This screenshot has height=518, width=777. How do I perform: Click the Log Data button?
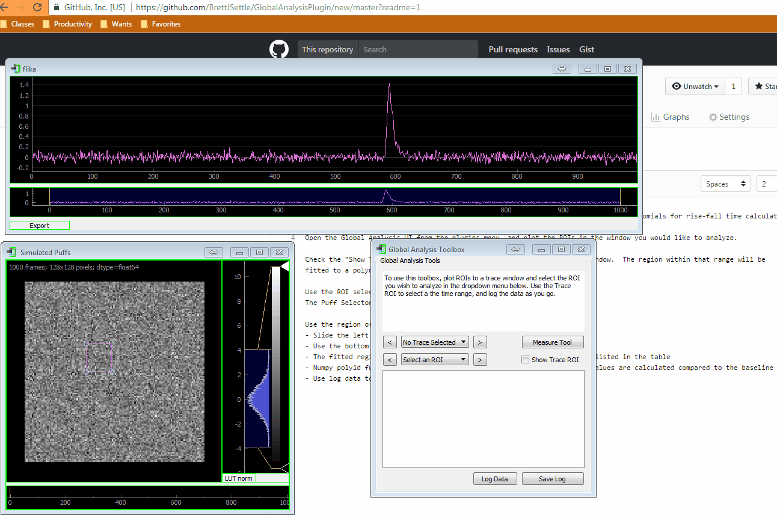[495, 479]
